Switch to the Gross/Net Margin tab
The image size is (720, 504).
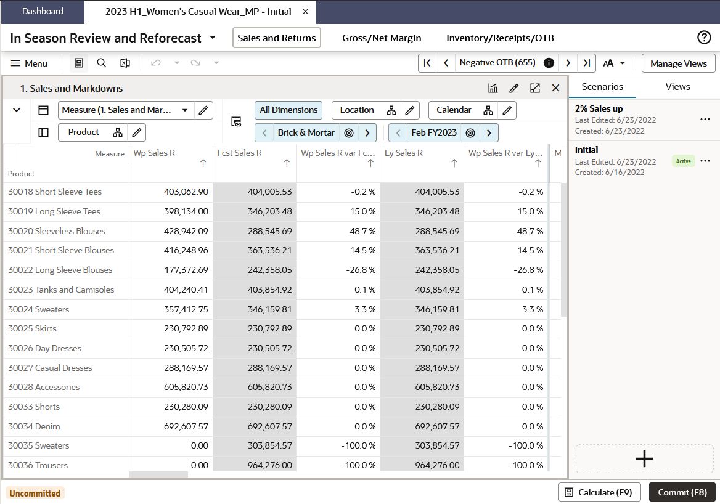tap(382, 38)
